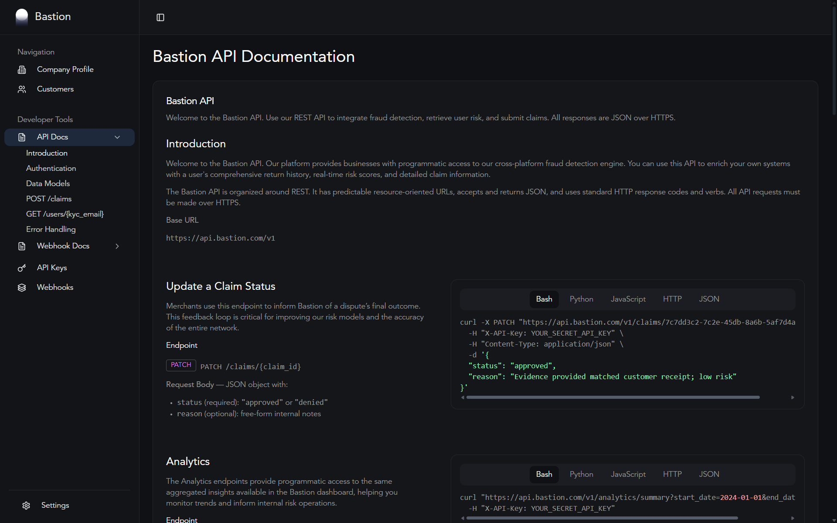Select JSON tab in Analytics code panel
837x523 pixels.
pyautogui.click(x=709, y=474)
